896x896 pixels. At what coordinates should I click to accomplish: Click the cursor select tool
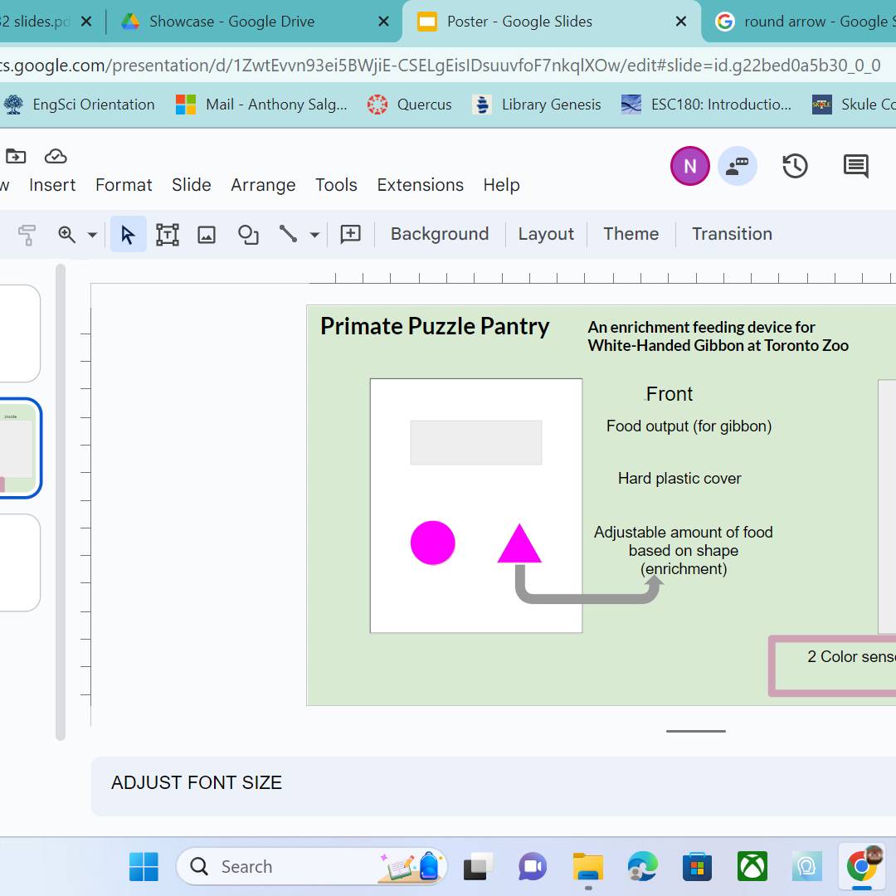(128, 235)
